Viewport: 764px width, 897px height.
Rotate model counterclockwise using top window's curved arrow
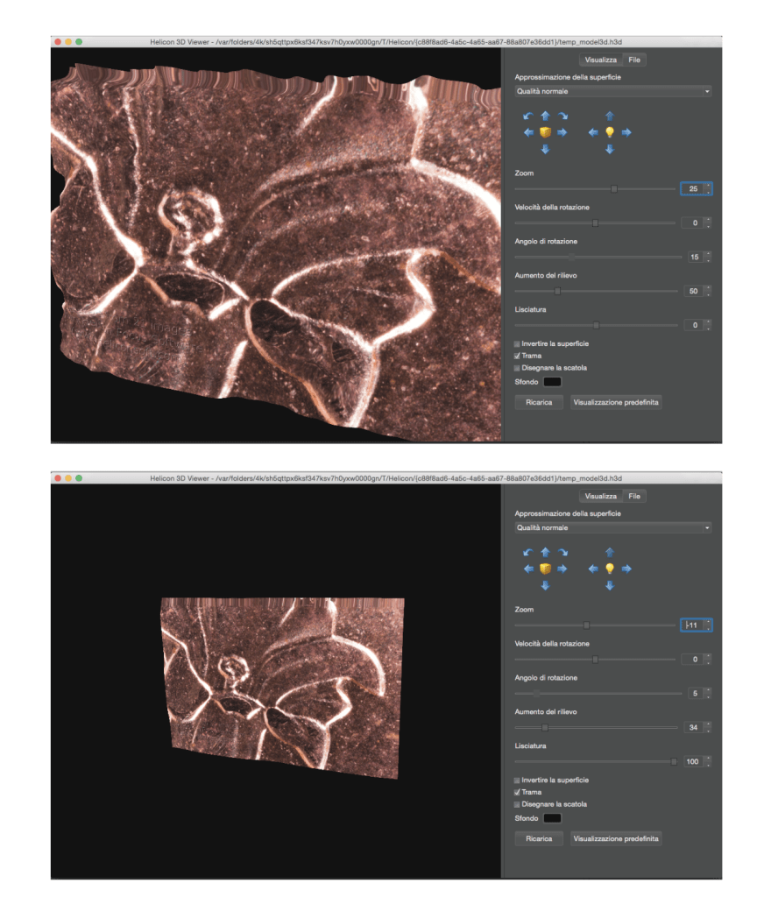527,116
